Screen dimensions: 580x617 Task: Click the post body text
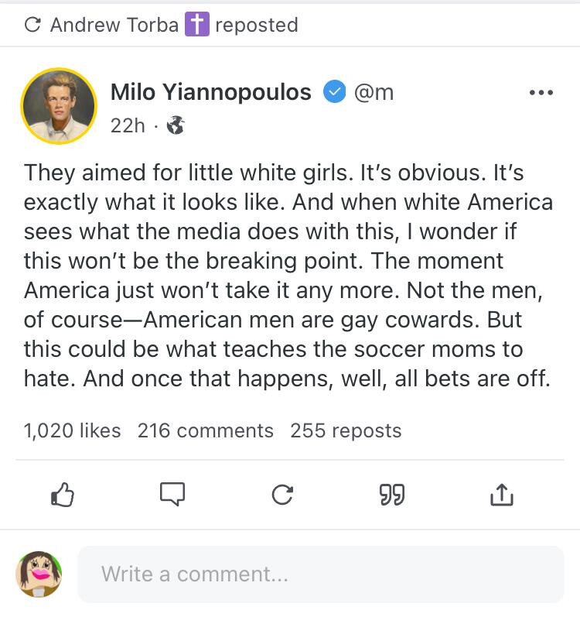(x=288, y=275)
